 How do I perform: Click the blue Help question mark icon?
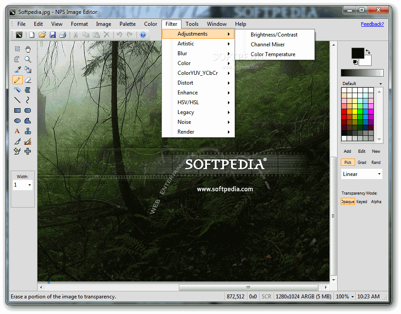tap(143, 35)
